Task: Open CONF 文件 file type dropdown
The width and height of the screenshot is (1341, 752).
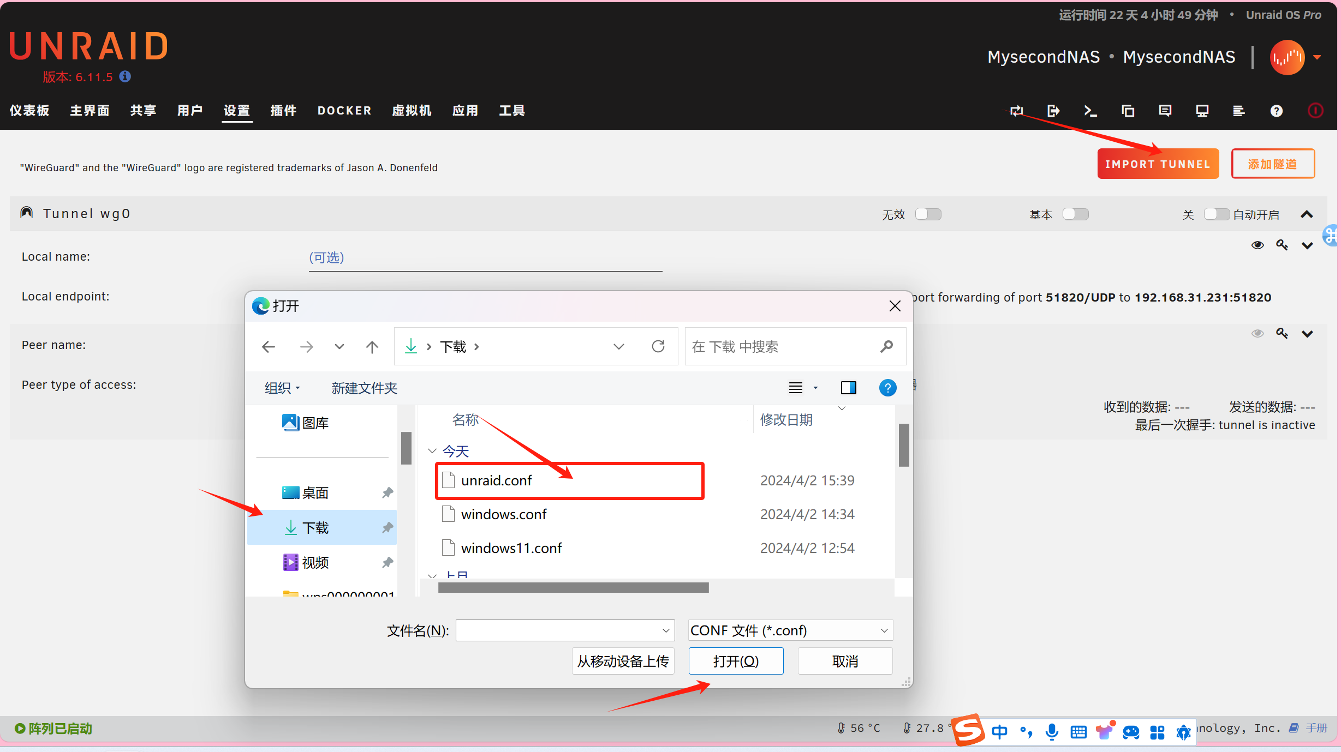Action: (790, 630)
